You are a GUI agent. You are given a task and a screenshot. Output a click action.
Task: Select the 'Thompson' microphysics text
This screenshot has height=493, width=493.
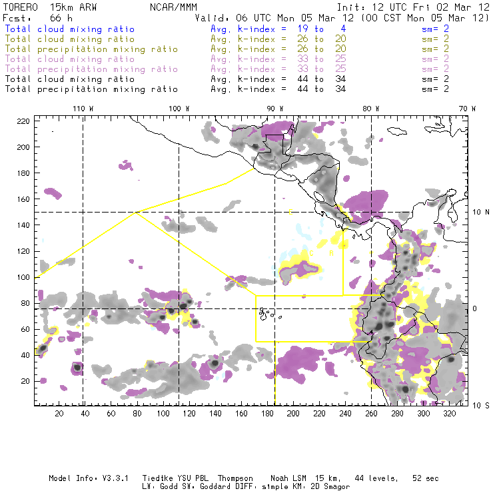pyautogui.click(x=235, y=478)
